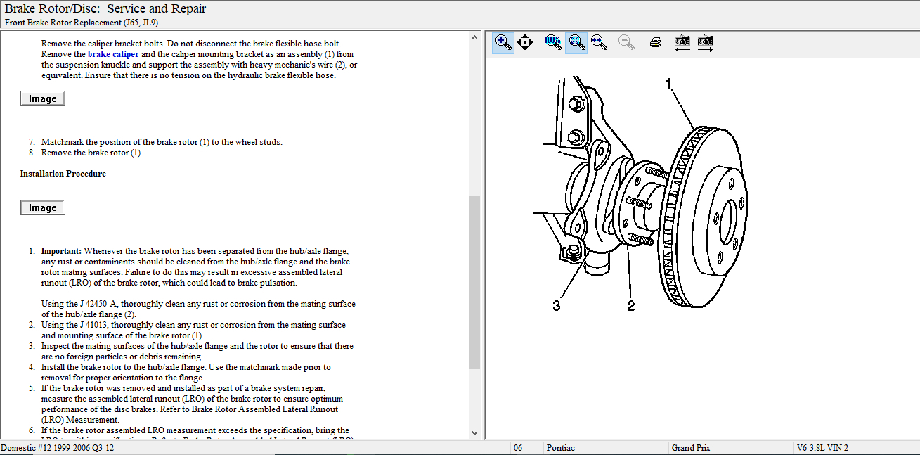
Task: Go to previous image with camera icon
Action: point(682,42)
